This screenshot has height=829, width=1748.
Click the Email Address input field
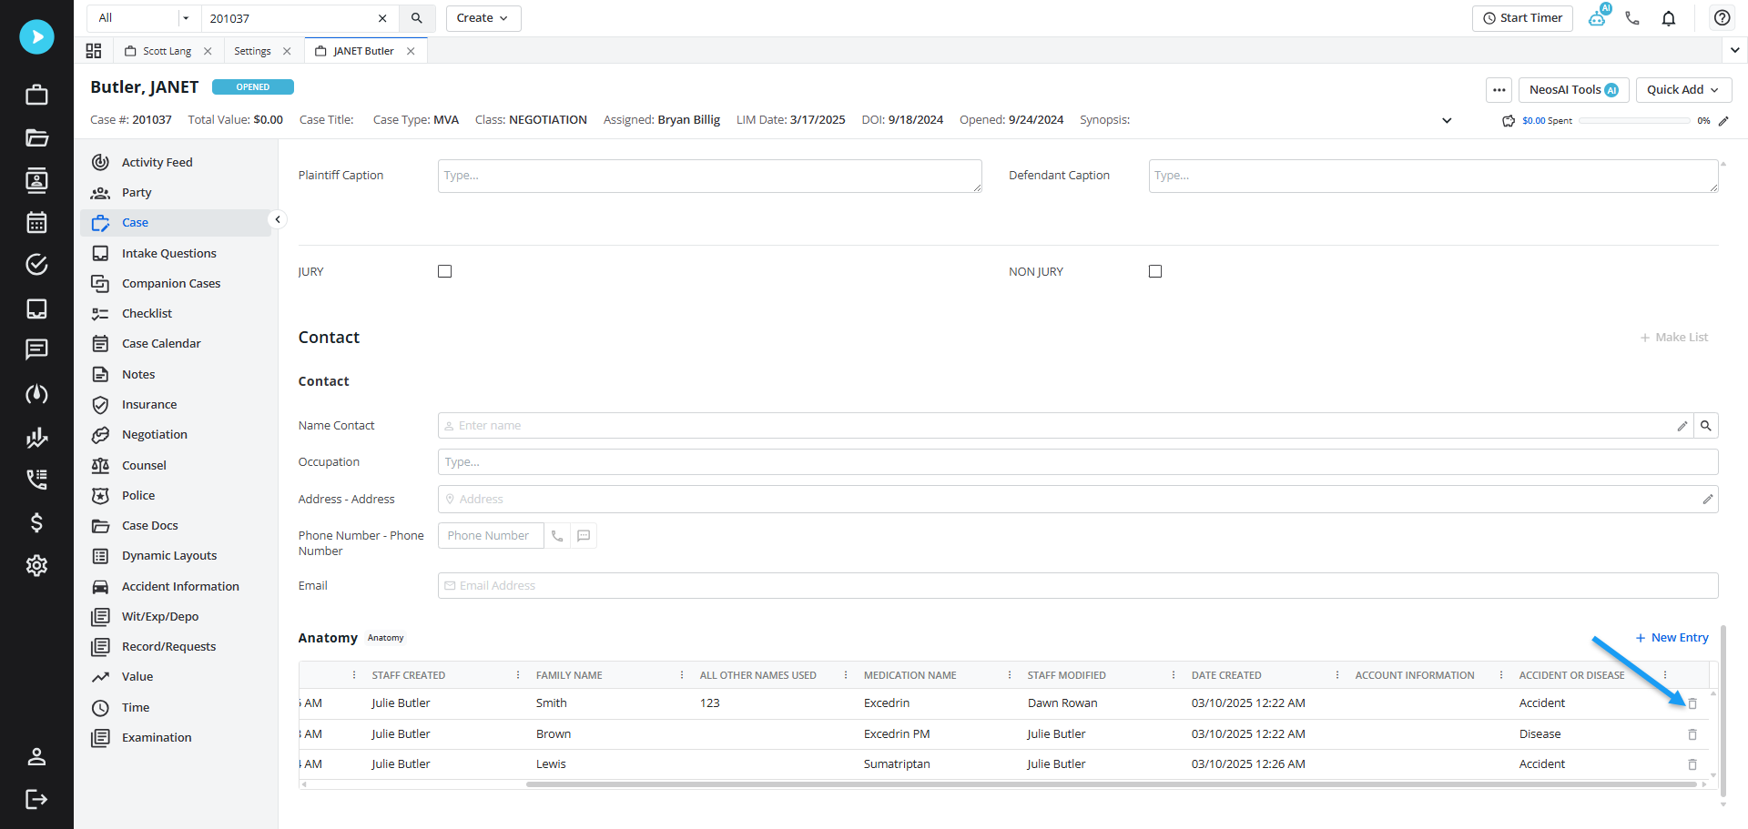[x=1078, y=586]
